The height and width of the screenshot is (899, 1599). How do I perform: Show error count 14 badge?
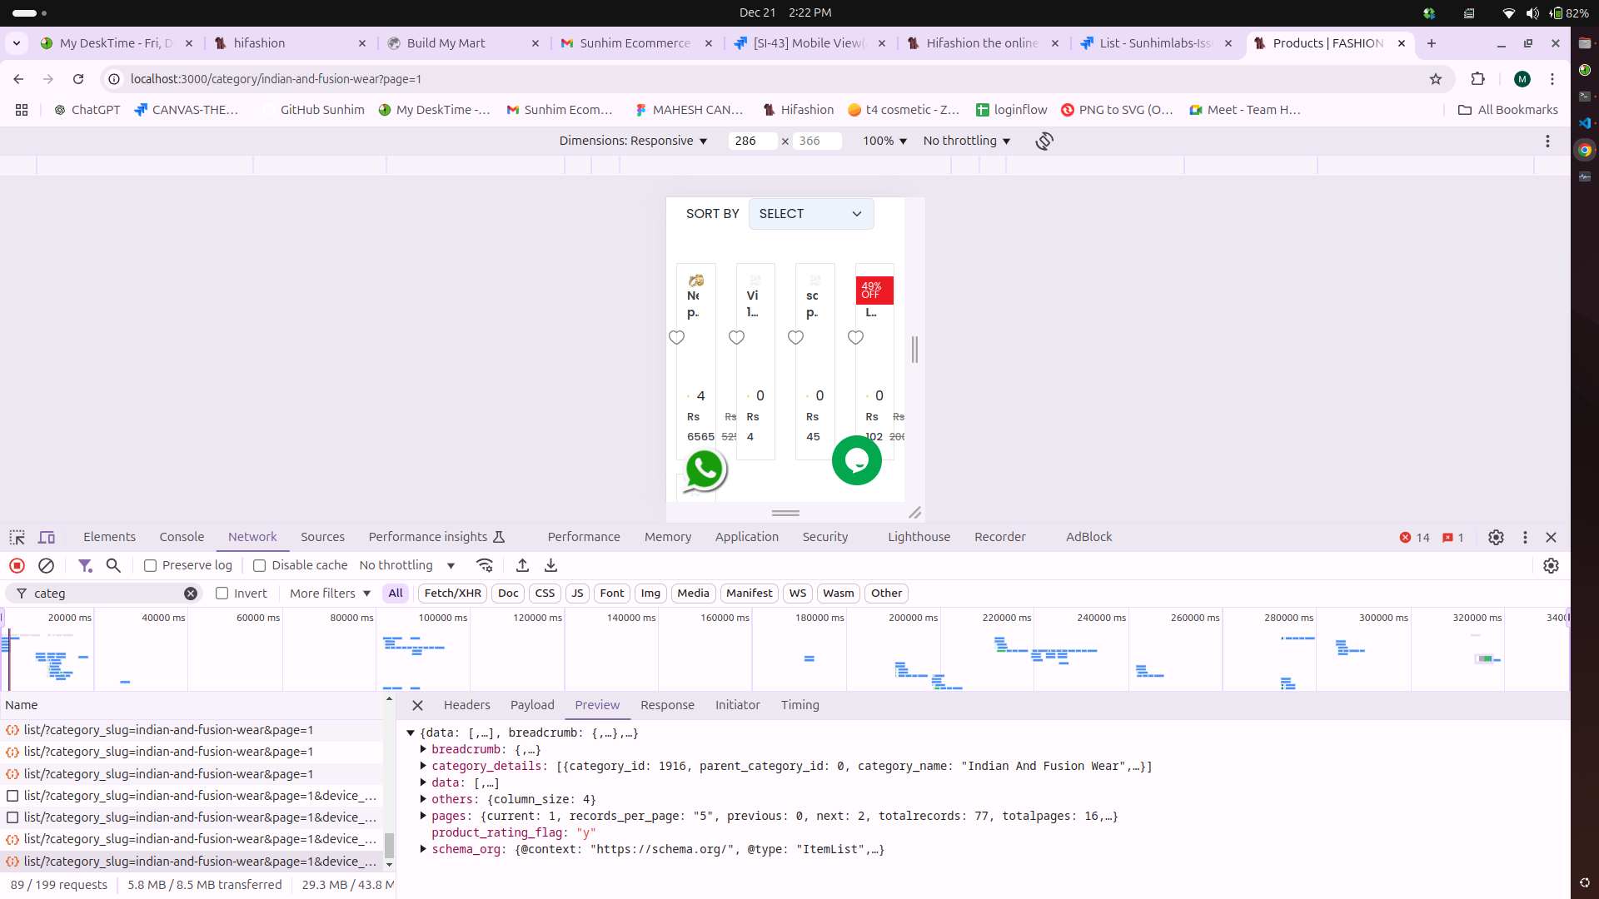tap(1415, 538)
